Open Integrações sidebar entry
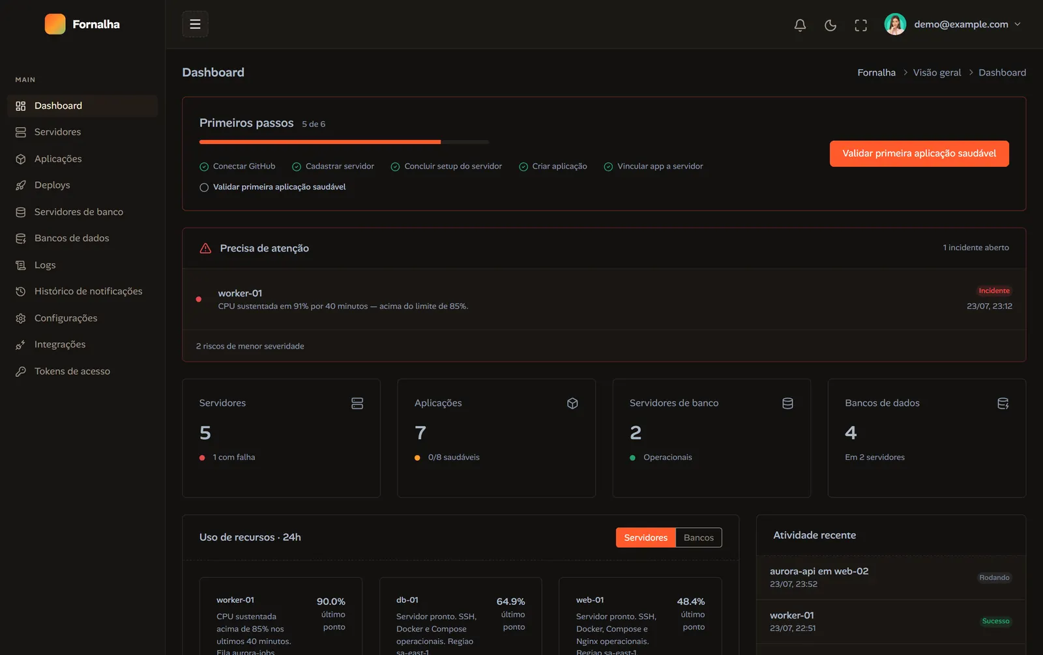The height and width of the screenshot is (655, 1043). (82, 345)
